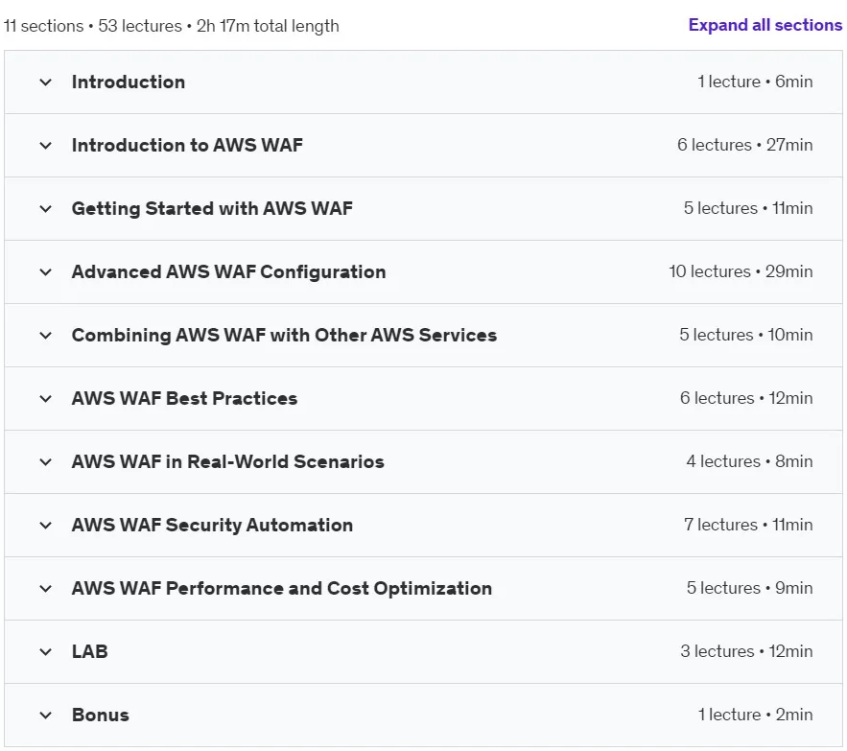This screenshot has height=751, width=847.
Task: Expand the Introduction to AWS WAF chevron
Action: (46, 146)
